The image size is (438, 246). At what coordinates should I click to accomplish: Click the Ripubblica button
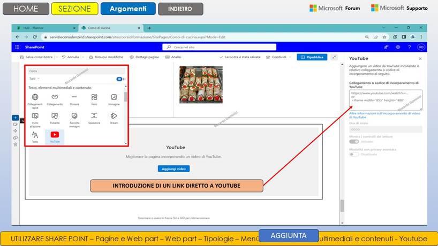[312, 57]
